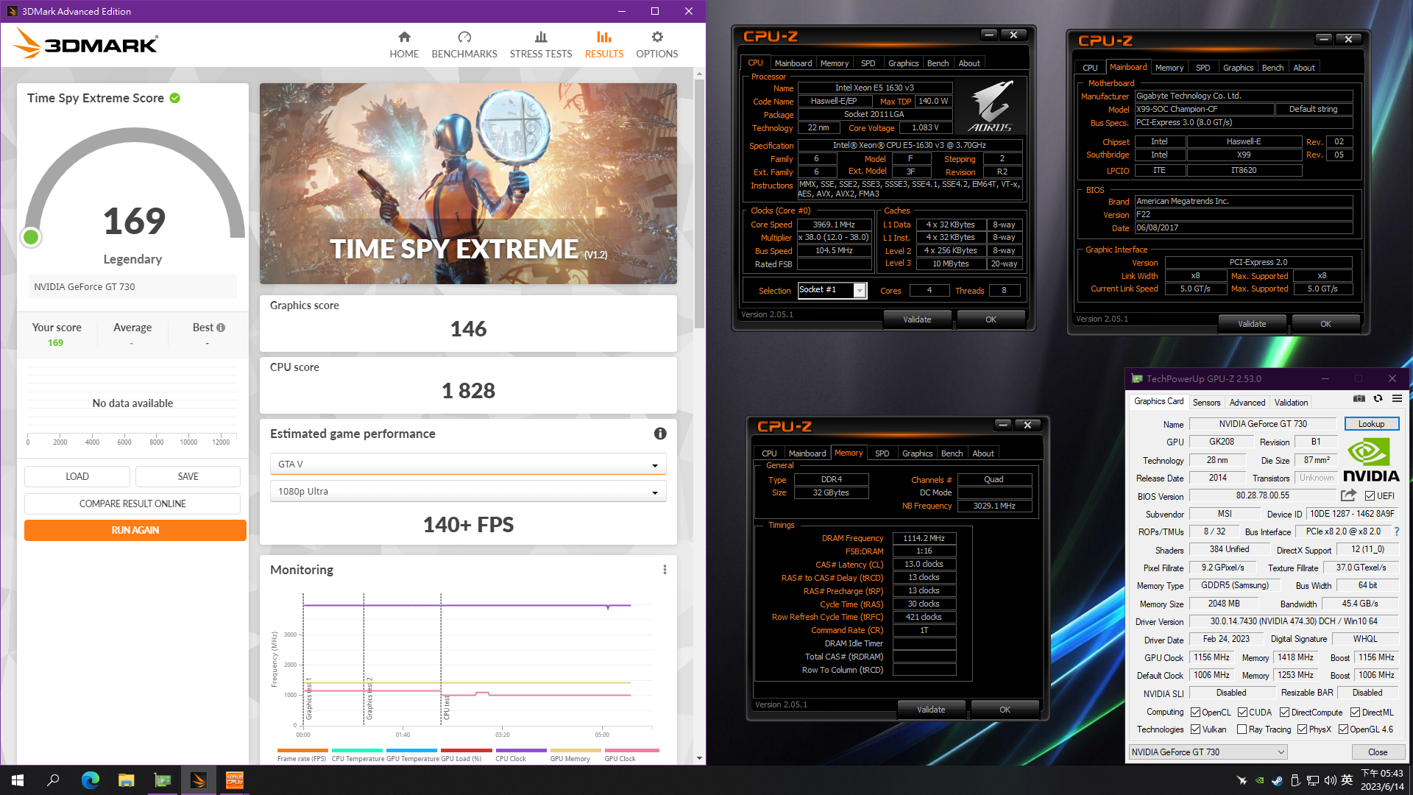This screenshot has height=795, width=1413.
Task: Toggle the OpenCL checkbox
Action: pos(1196,713)
